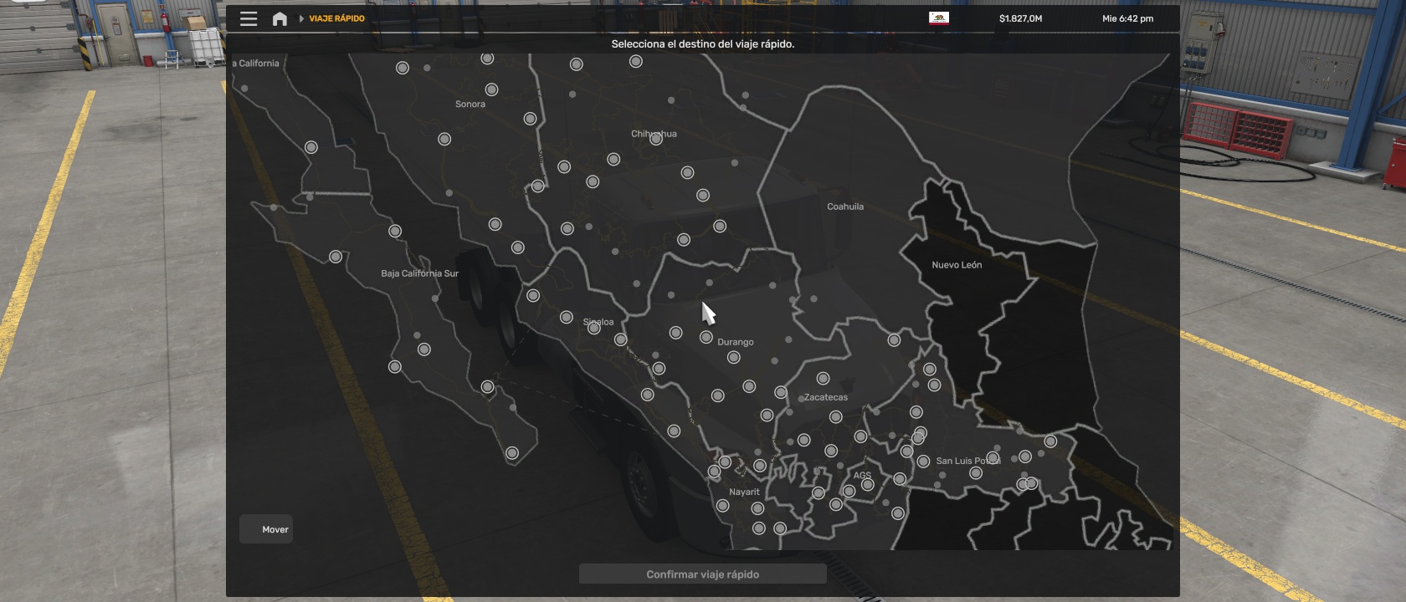
Task: Choose city marker at Baja California Sur's southern tip
Action: pos(512,453)
